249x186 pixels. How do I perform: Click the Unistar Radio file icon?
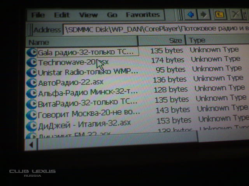pyautogui.click(x=32, y=72)
